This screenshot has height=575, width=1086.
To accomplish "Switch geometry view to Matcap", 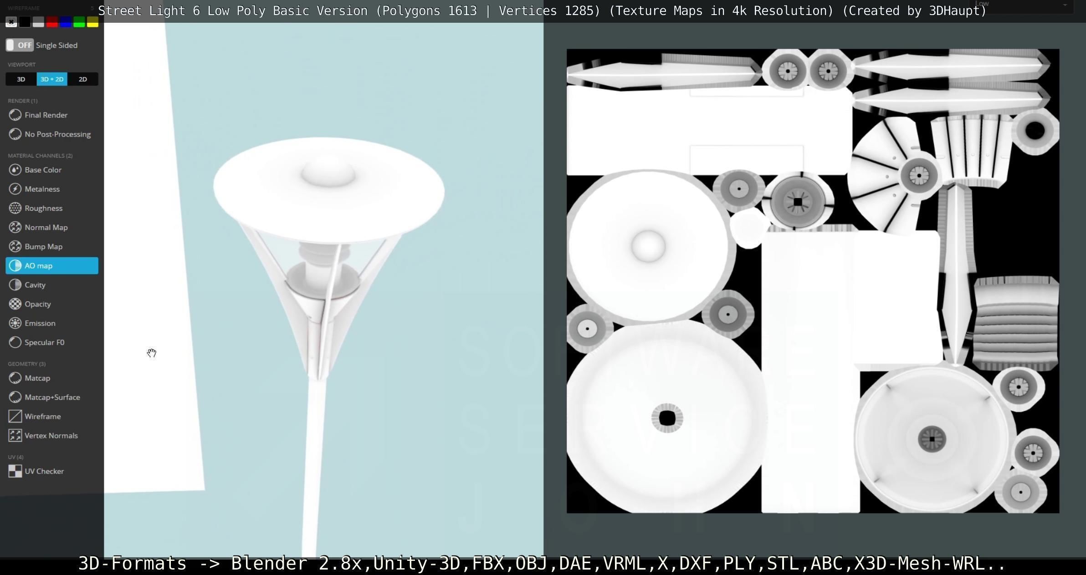I will [x=52, y=378].
